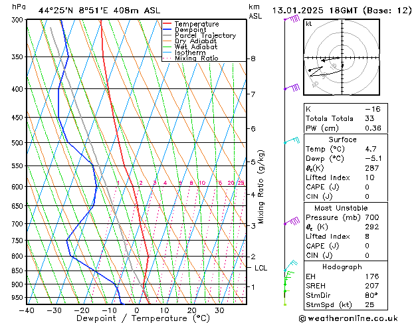Click the "Most Unstable" section header
The height and width of the screenshot is (323, 418).
click(341, 208)
